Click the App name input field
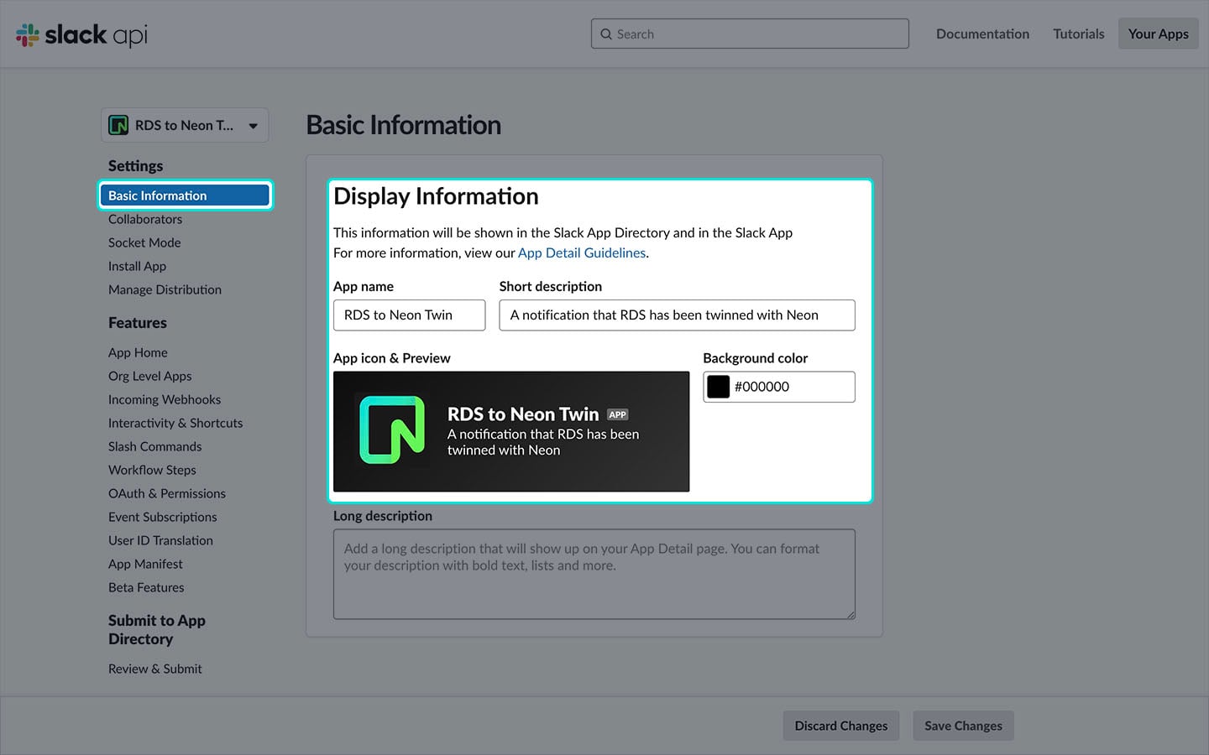 click(409, 315)
